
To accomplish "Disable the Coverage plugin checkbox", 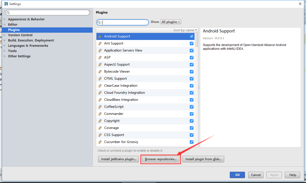I will point(192,128).
